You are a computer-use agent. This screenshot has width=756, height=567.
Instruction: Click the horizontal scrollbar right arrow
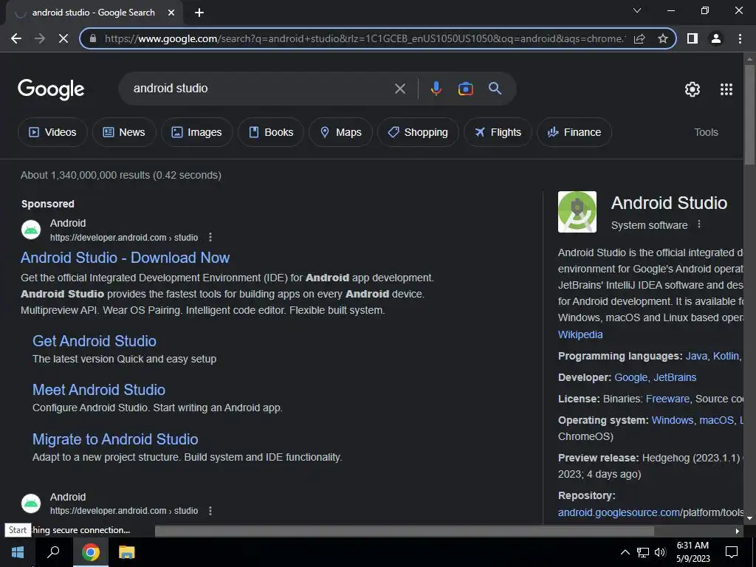click(x=738, y=532)
